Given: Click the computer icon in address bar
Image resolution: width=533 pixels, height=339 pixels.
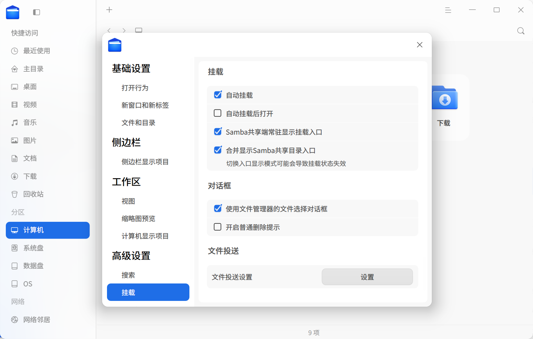Looking at the screenshot, I should pos(139,30).
